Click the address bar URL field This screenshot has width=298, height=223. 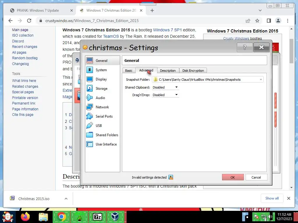coord(141,21)
